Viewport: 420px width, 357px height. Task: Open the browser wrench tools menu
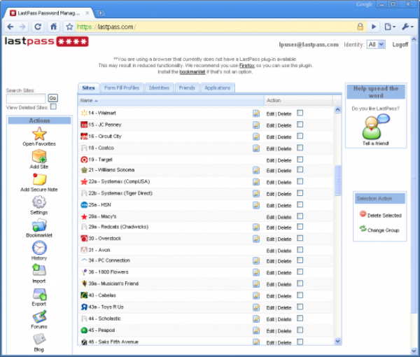[x=407, y=27]
